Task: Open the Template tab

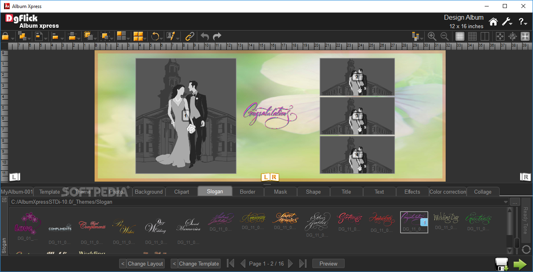Action: coord(50,192)
